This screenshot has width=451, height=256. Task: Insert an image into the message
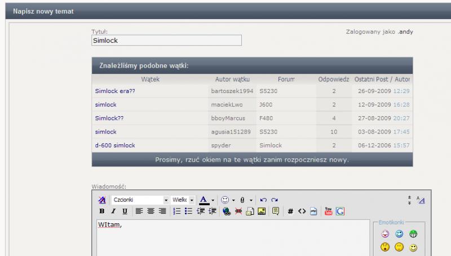[262, 211]
